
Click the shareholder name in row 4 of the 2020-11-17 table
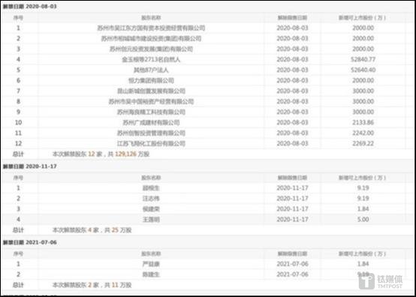pos(151,220)
